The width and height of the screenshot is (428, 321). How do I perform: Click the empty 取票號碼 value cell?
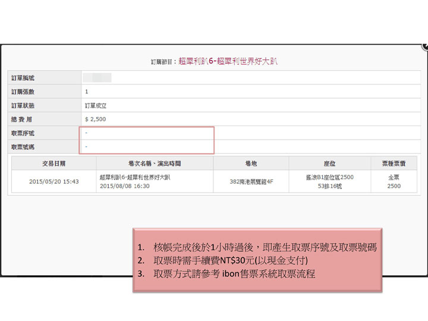click(x=147, y=146)
